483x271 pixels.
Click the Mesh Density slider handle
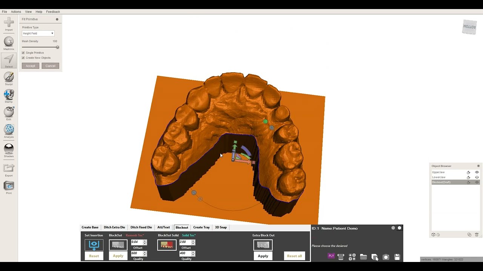pos(58,47)
